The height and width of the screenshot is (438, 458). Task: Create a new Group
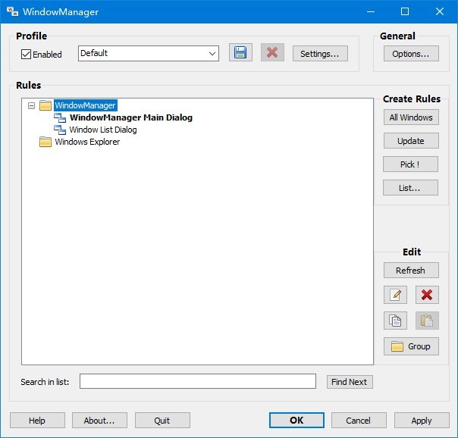pyautogui.click(x=411, y=346)
